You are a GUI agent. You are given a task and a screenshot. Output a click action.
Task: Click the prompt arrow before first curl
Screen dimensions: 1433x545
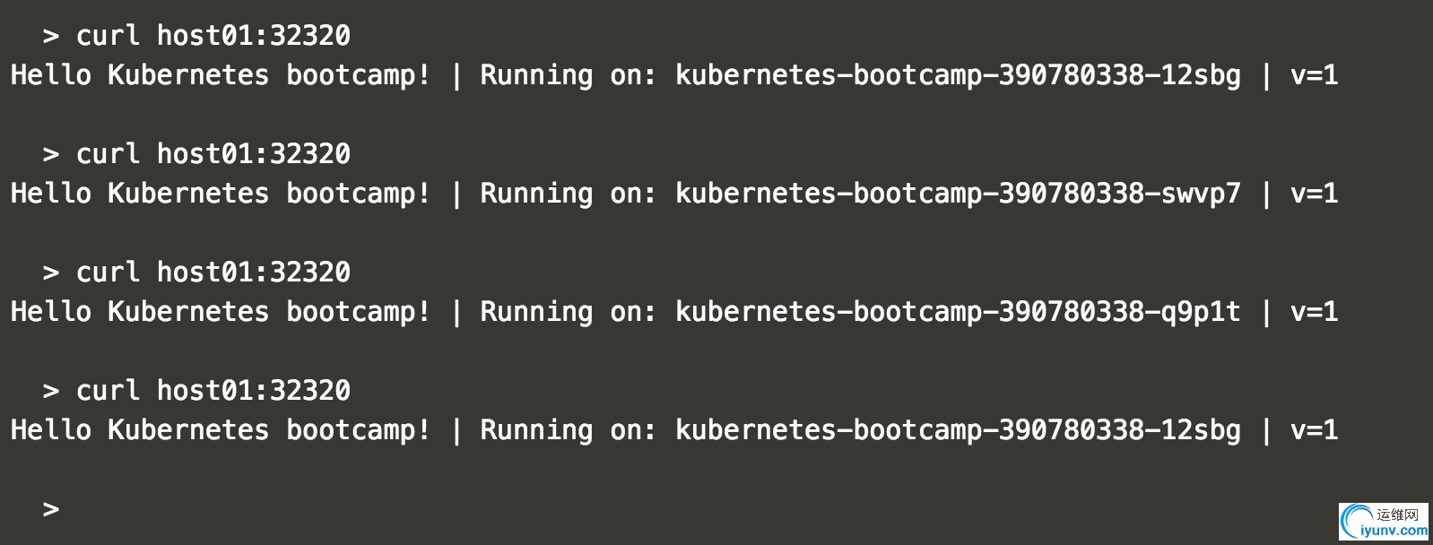[x=51, y=36]
